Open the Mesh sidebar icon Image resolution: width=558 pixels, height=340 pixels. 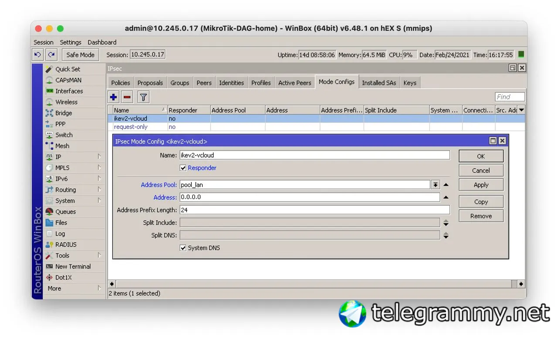tap(50, 146)
